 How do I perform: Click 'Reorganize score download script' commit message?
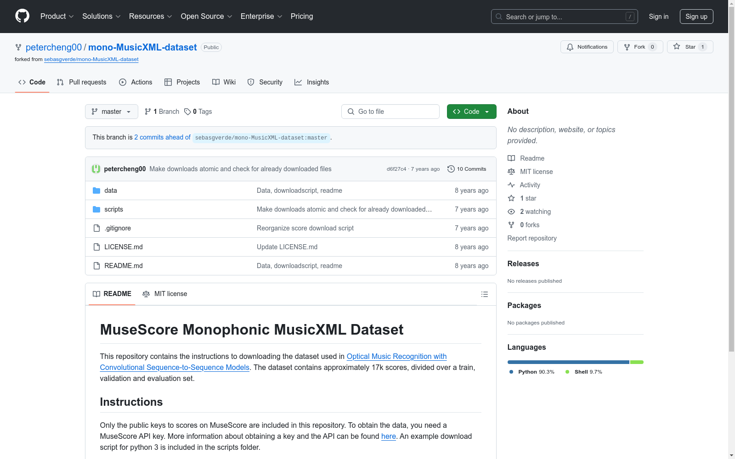click(x=305, y=228)
